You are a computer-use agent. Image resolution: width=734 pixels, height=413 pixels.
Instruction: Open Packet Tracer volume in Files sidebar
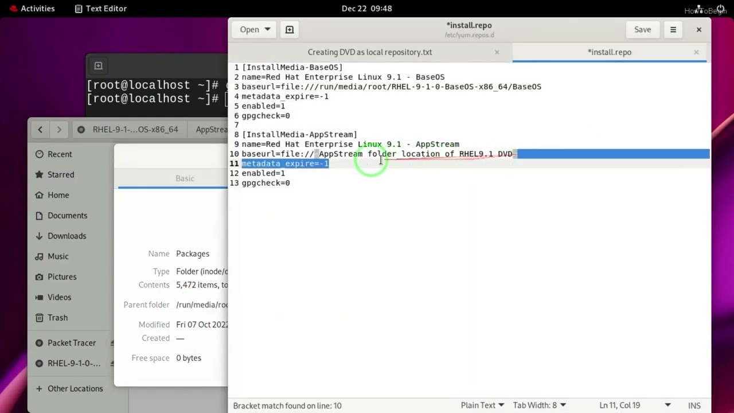pos(72,343)
